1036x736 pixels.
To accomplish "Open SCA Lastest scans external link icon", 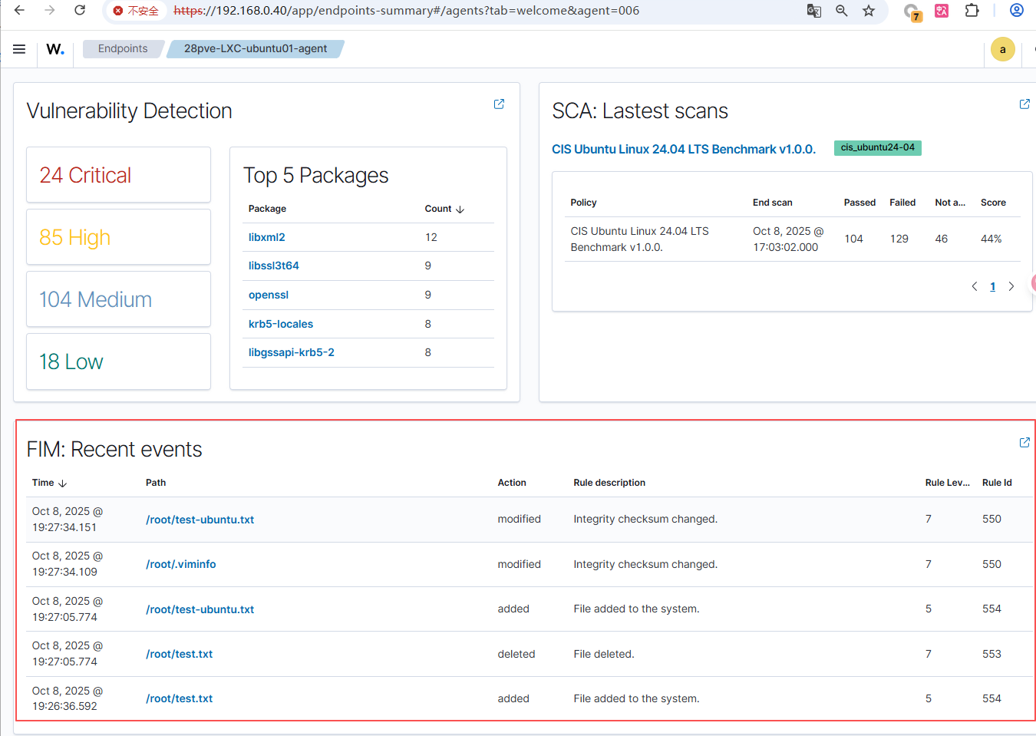I will click(x=1024, y=104).
